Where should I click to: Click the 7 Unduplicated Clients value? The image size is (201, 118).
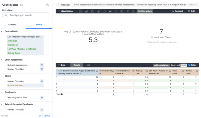coord(161,32)
